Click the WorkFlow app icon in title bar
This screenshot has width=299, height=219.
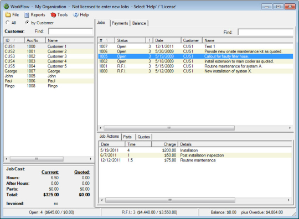[x=6, y=7]
